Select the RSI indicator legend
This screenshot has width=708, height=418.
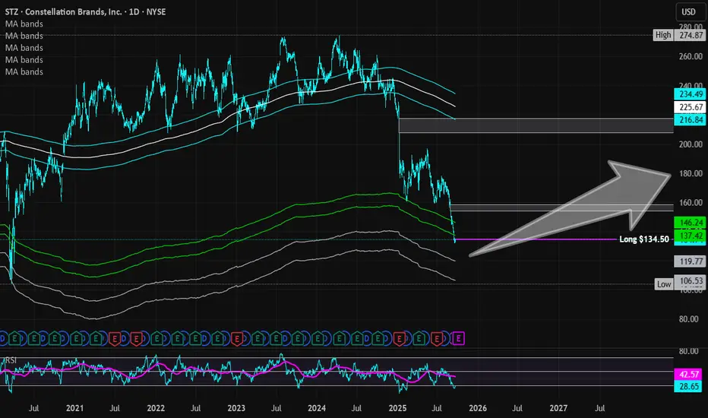[x=11, y=360]
